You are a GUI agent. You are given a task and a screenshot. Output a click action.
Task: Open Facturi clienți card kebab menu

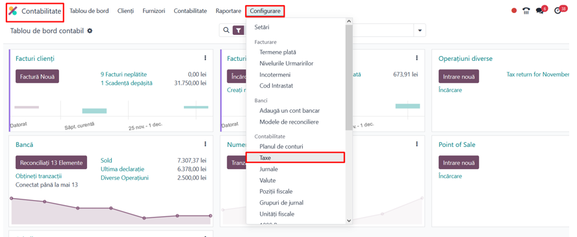click(205, 58)
